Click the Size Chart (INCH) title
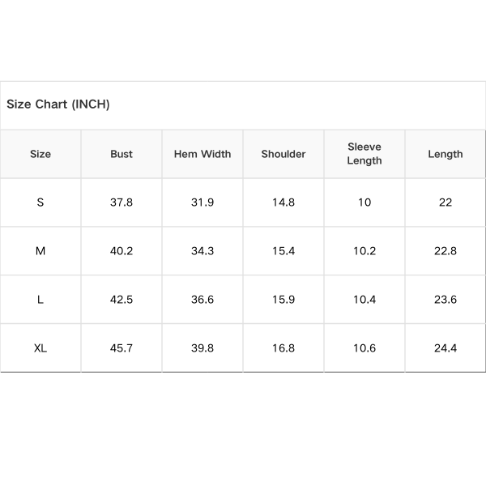This screenshot has width=486, height=486. (58, 104)
